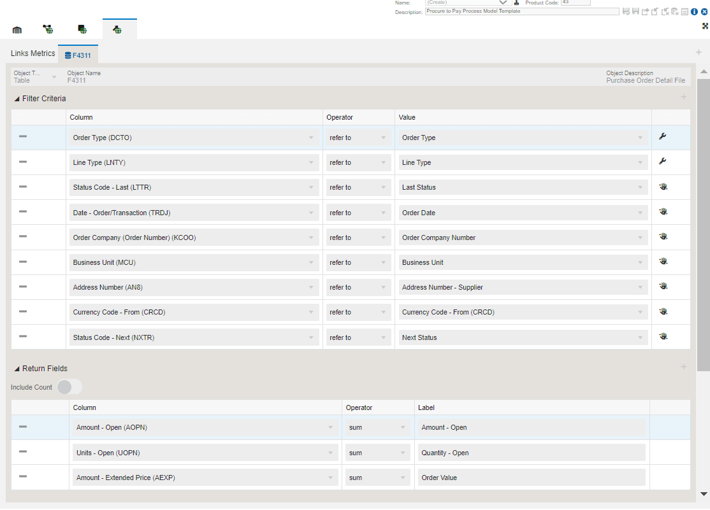Click the blue information icon

click(694, 11)
